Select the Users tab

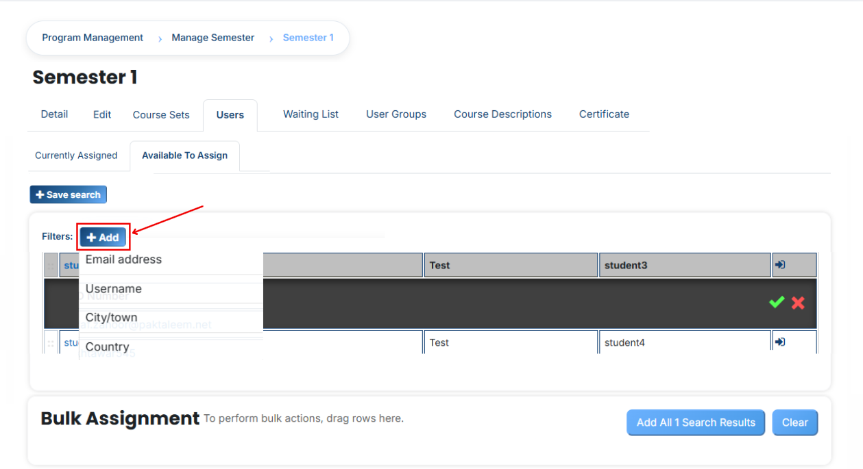pyautogui.click(x=230, y=115)
